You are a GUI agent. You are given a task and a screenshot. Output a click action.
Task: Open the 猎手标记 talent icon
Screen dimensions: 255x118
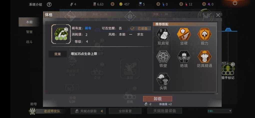(228, 69)
